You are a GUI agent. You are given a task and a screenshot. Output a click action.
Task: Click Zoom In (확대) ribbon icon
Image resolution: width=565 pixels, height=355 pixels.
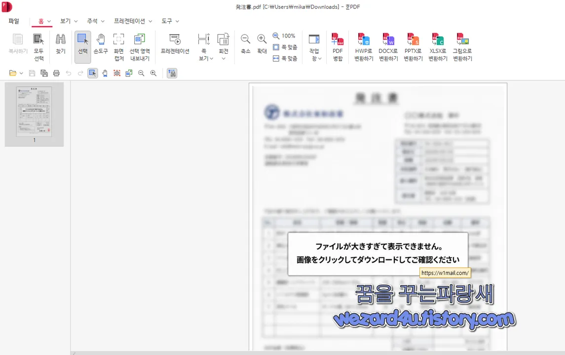262,43
